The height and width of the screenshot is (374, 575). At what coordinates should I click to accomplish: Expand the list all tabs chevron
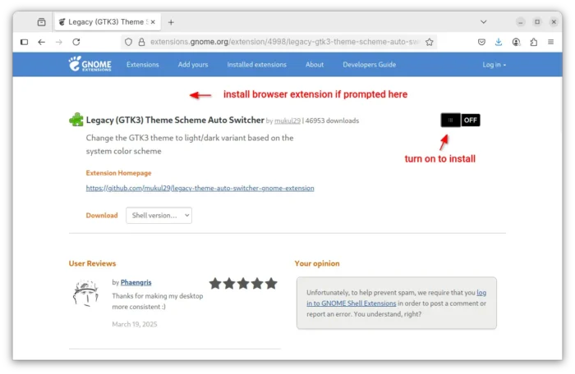484,22
